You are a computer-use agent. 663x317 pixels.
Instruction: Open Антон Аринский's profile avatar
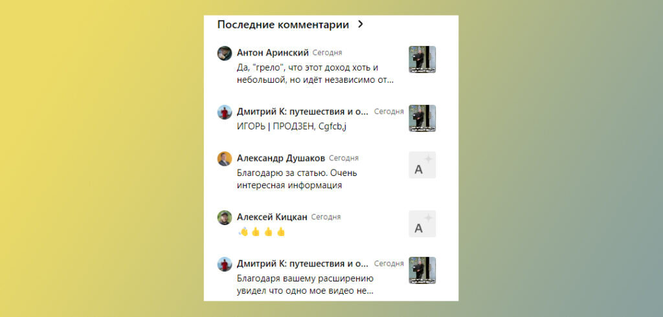click(225, 53)
